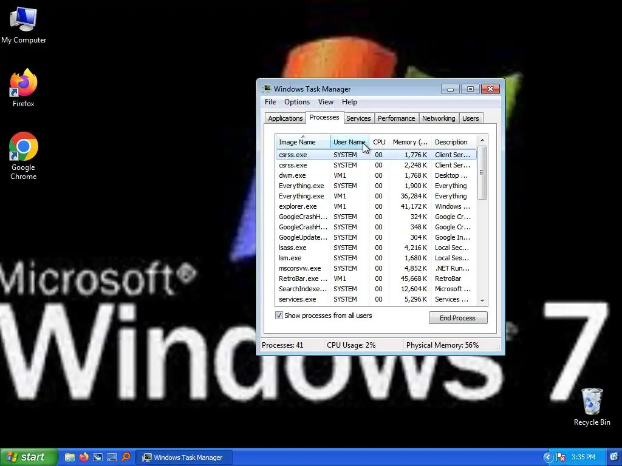622x466 pixels.
Task: Expand hidden tray icons with the arrow
Action: coord(547,458)
